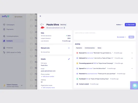Check the checkbox beside the Joh row

pos(31,32)
